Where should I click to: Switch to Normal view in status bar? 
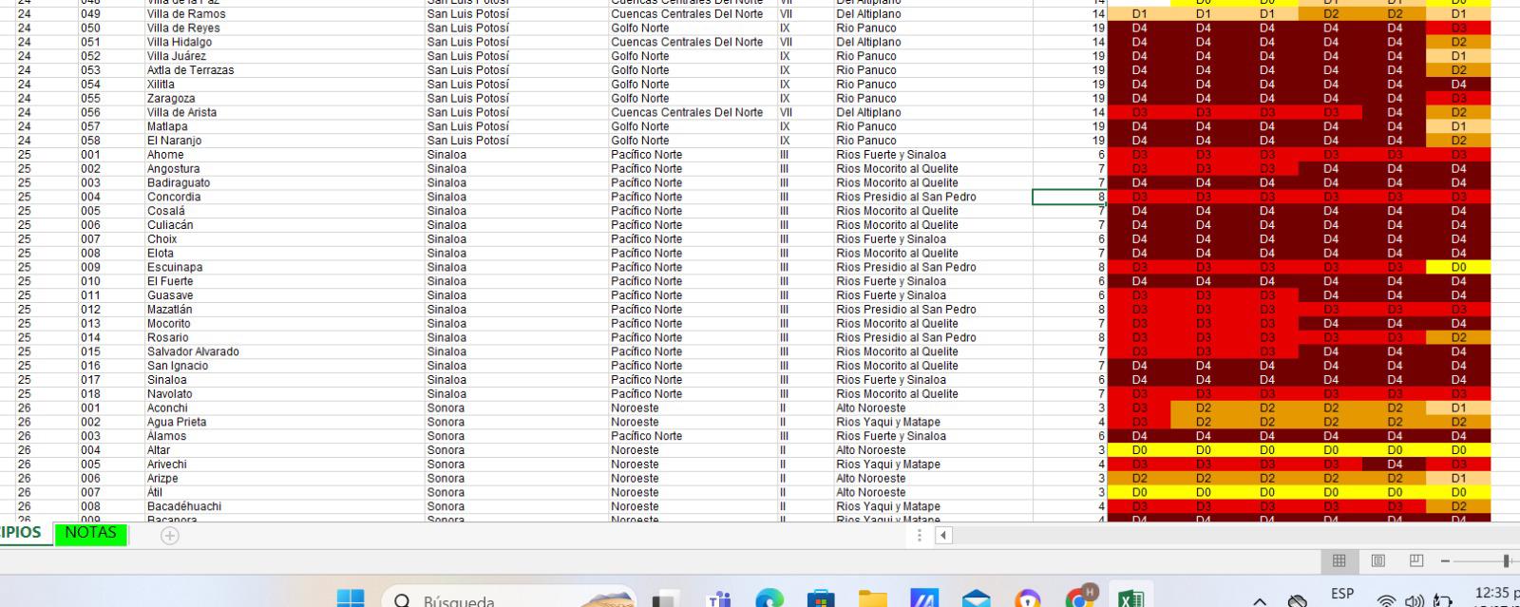(x=1339, y=560)
